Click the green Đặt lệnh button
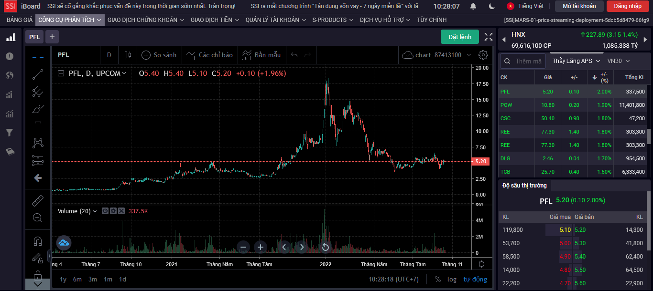This screenshot has width=653, height=291. tap(459, 37)
